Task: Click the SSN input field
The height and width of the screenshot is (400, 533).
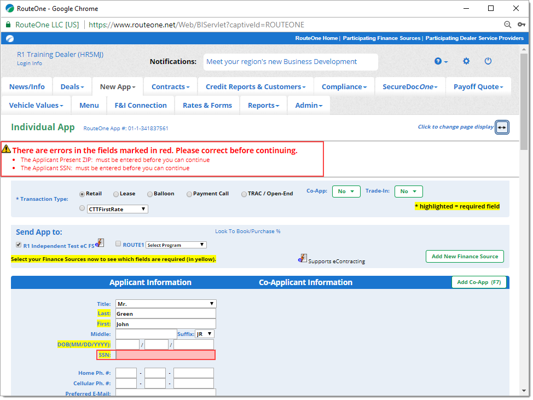Action: (x=166, y=355)
